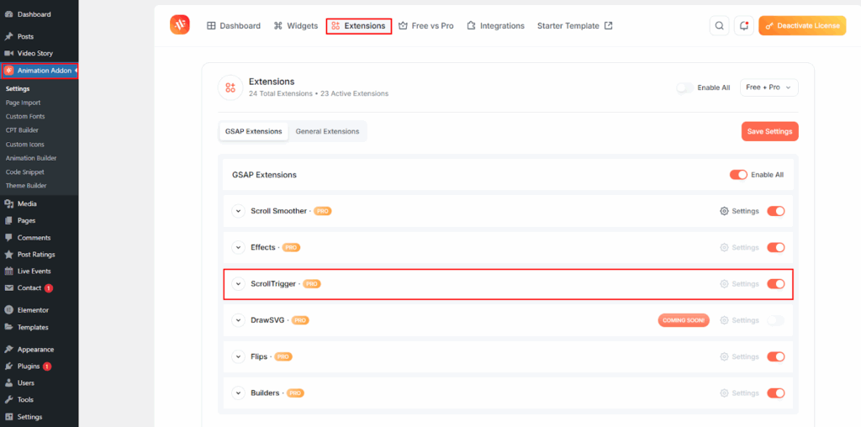The width and height of the screenshot is (861, 427).
Task: Open the Free + Pro filter dropdown
Action: point(769,87)
